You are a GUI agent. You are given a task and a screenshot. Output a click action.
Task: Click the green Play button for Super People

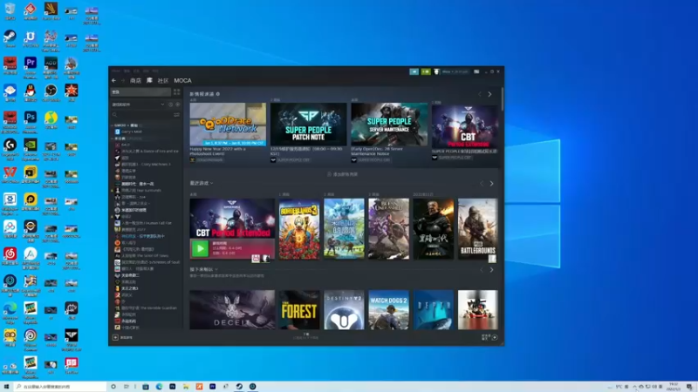200,249
